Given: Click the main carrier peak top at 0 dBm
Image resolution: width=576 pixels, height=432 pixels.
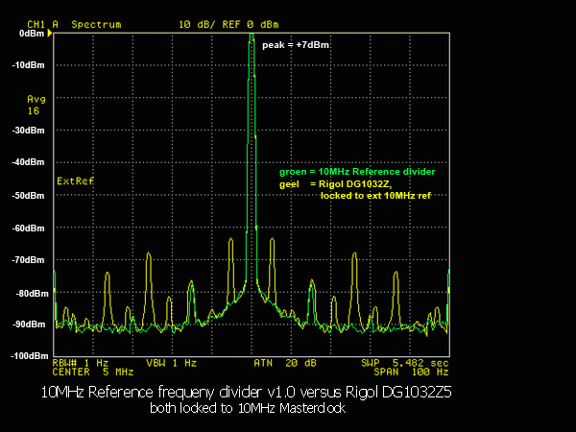Looking at the screenshot, I should pyautogui.click(x=252, y=36).
